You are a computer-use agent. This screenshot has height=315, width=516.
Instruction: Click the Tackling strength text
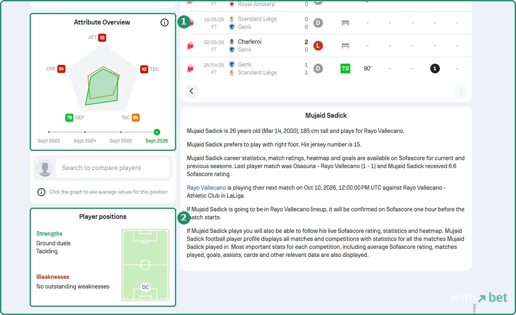click(47, 251)
